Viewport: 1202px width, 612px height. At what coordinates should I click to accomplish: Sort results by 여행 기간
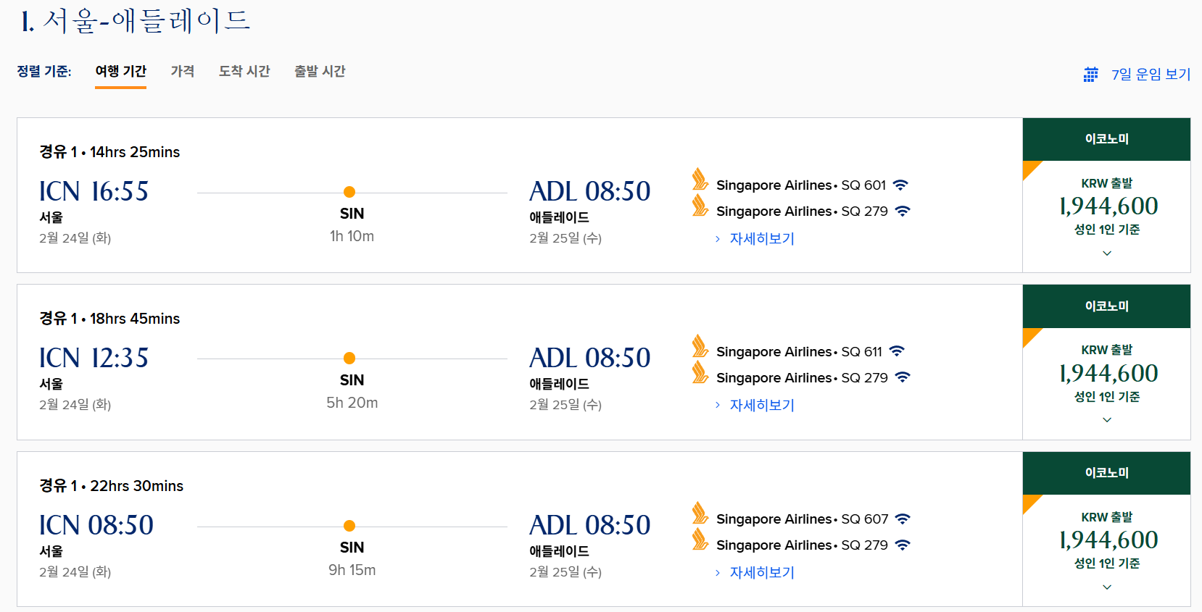coord(121,71)
